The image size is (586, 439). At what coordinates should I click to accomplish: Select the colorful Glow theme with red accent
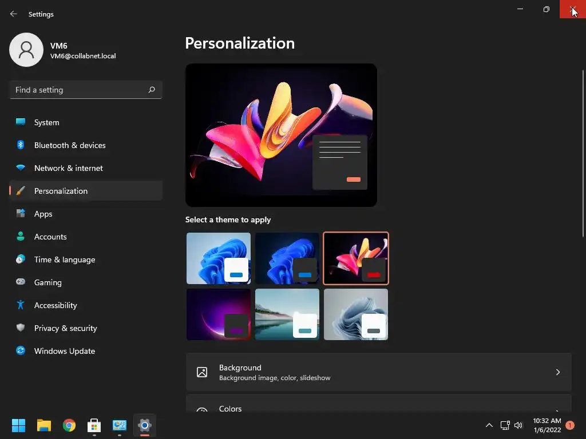[x=356, y=258]
